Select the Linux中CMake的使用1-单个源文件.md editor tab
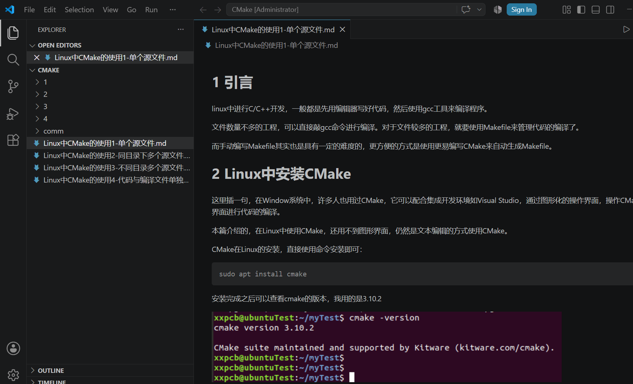Screen dimensions: 633x384 [272, 29]
